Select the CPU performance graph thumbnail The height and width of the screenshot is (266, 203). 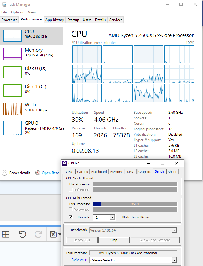coord(13,36)
